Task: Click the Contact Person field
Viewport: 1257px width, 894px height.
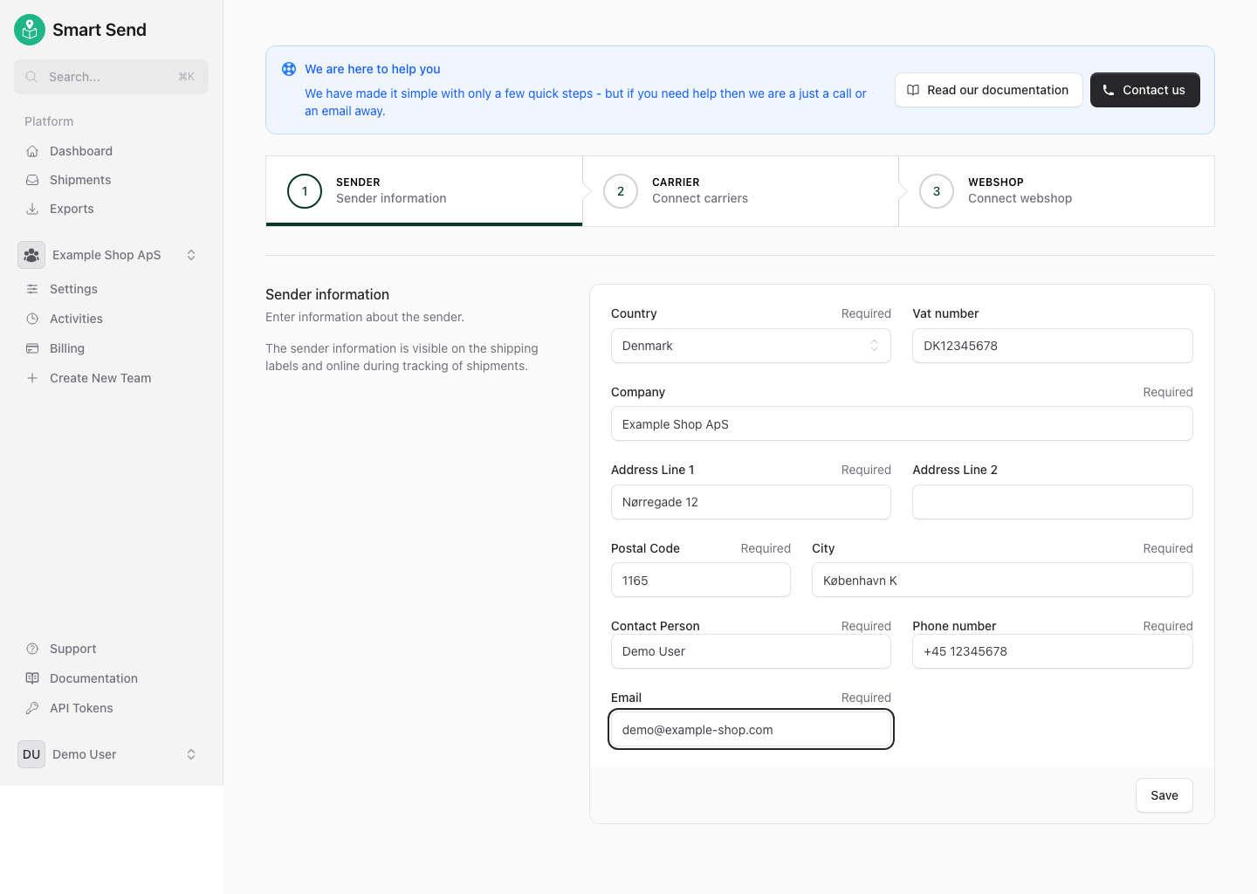Action: click(x=751, y=651)
